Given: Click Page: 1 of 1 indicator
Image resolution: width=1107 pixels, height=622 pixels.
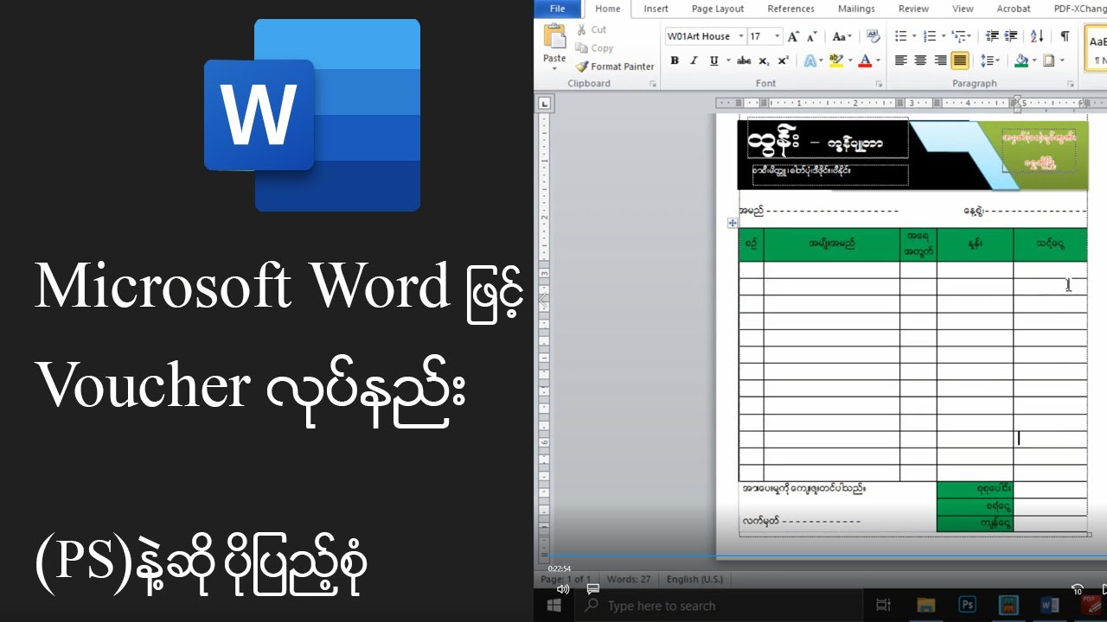Looking at the screenshot, I should pyautogui.click(x=566, y=579).
